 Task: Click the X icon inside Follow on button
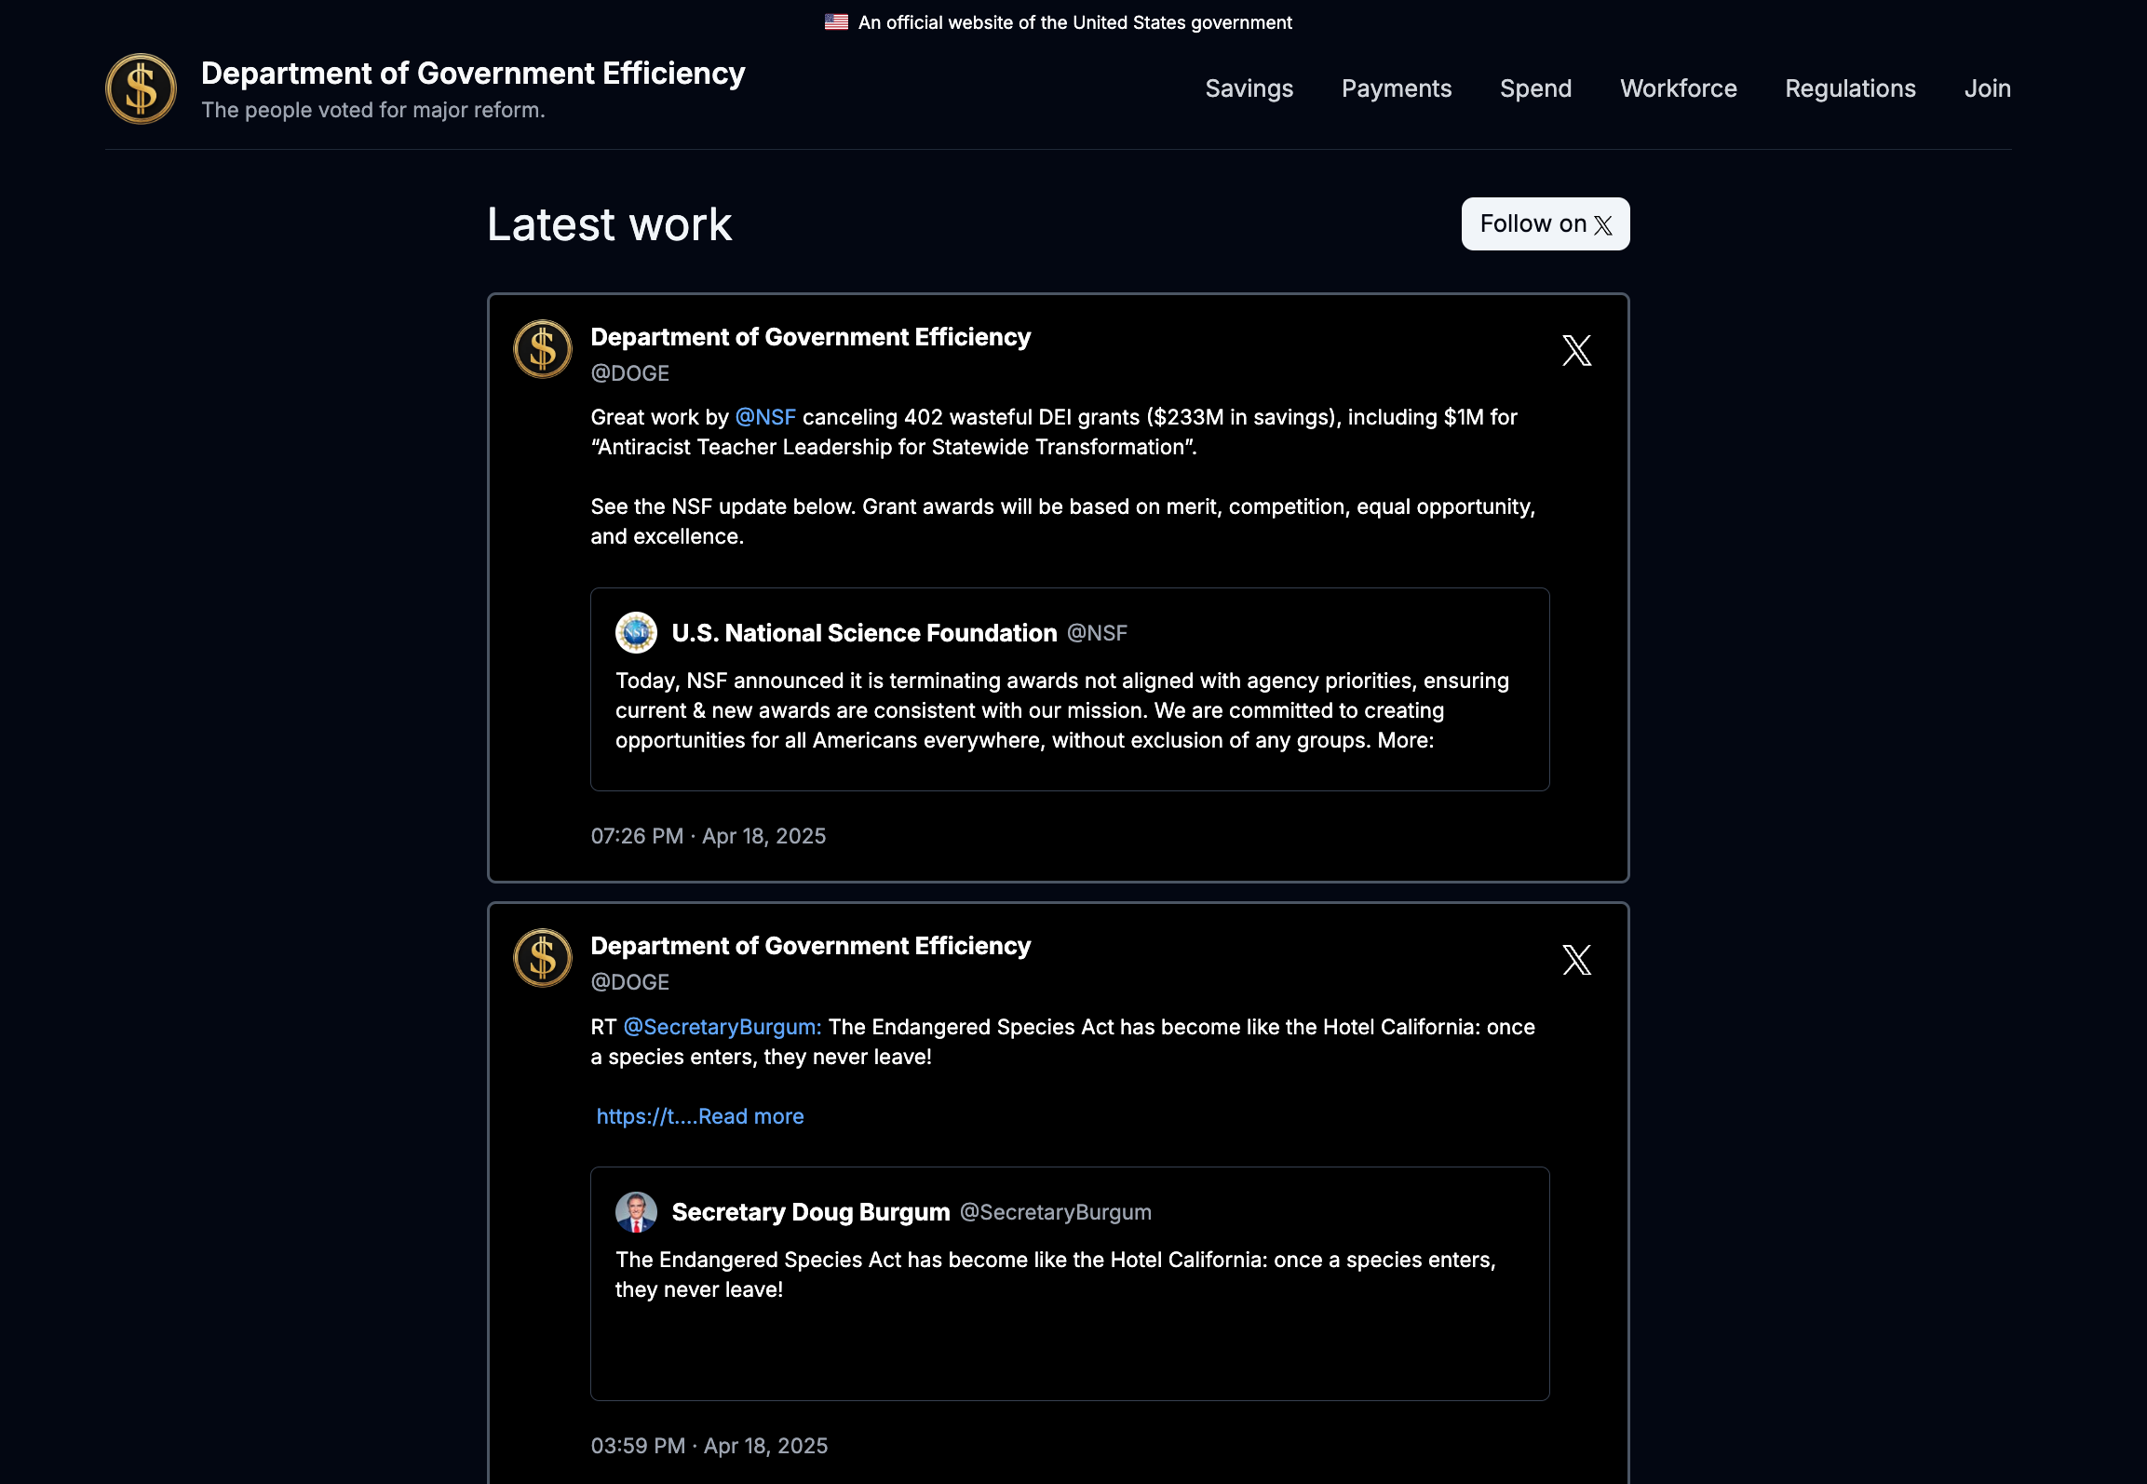tap(1602, 225)
